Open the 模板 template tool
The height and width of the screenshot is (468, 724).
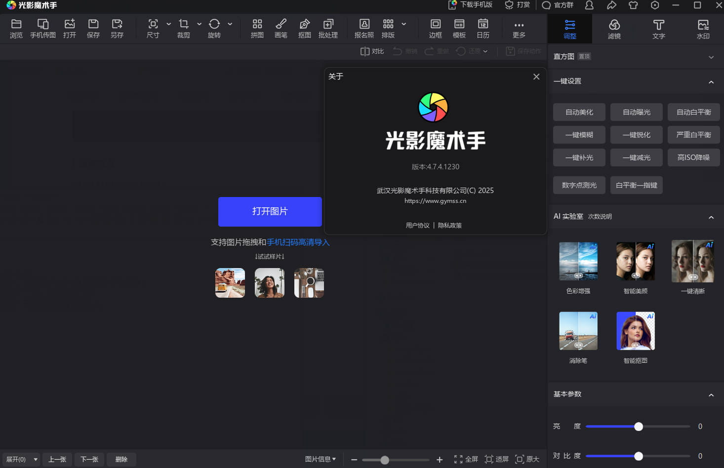pos(459,28)
